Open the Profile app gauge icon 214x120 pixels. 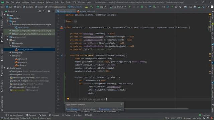click(x=150, y=7)
